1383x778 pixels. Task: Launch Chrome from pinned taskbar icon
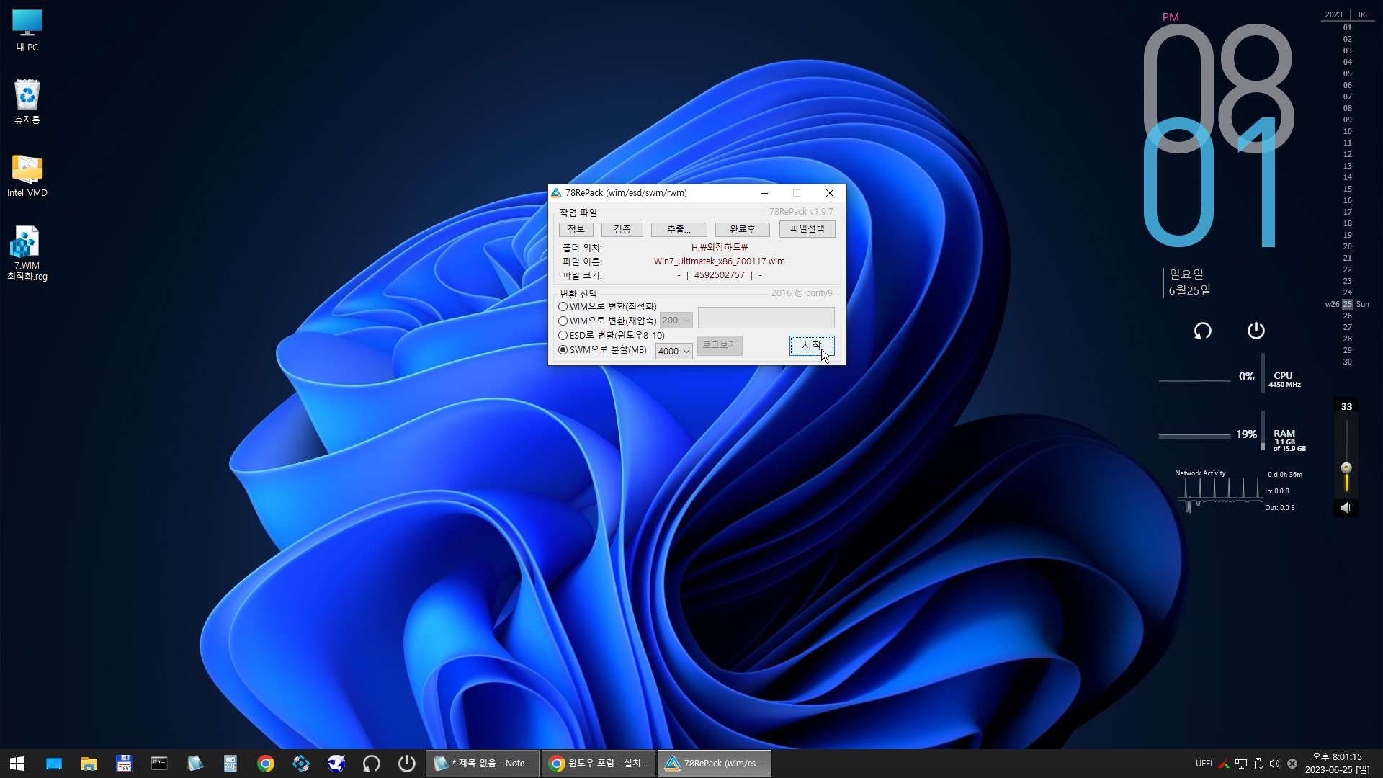266,764
